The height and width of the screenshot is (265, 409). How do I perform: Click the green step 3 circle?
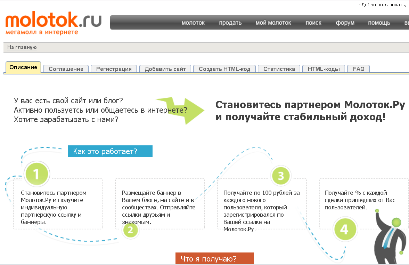281,175
